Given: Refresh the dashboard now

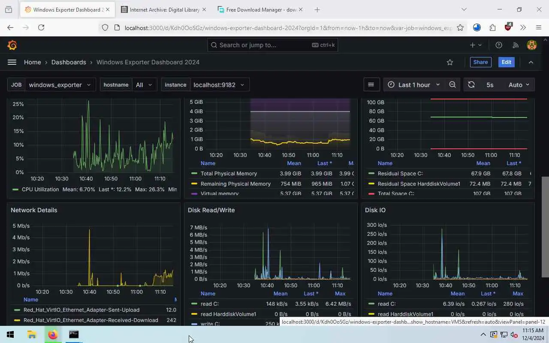Looking at the screenshot, I should pyautogui.click(x=471, y=85).
